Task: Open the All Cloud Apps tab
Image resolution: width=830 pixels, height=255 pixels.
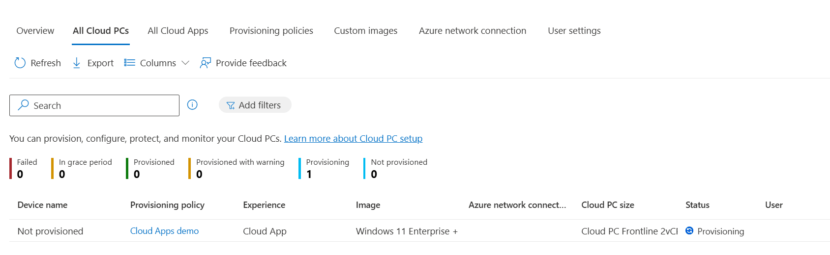Action: click(178, 31)
